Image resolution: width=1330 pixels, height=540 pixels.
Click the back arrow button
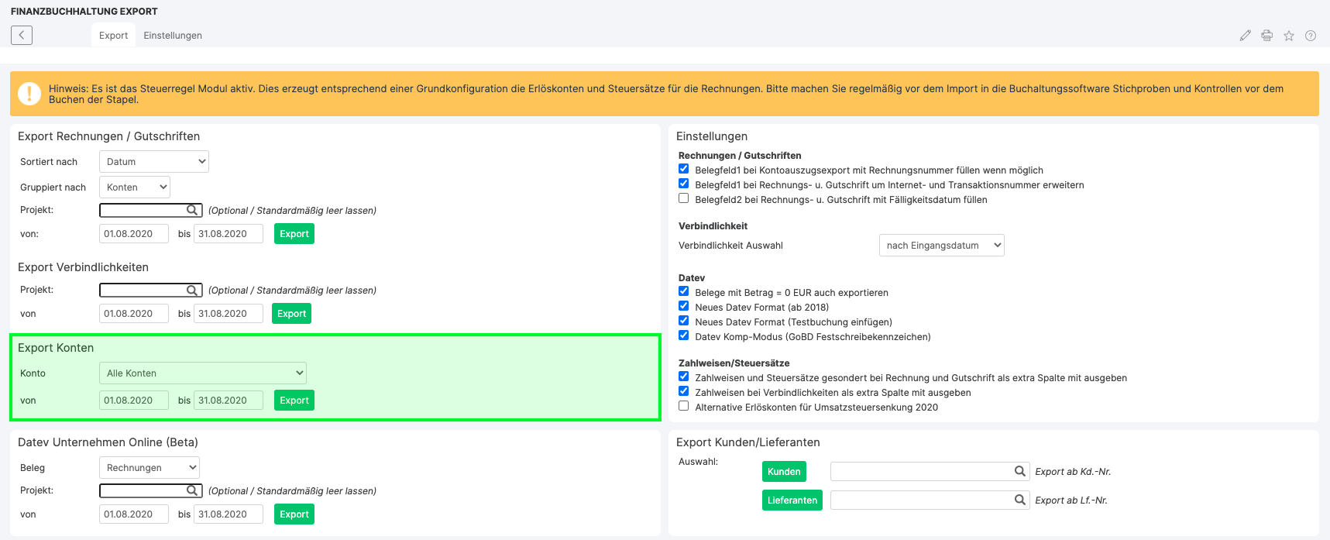(22, 35)
